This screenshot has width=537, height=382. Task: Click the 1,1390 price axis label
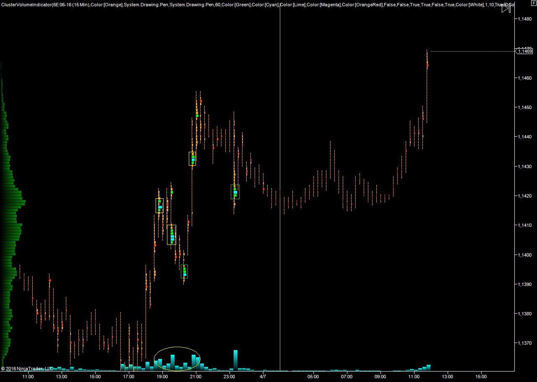[524, 284]
